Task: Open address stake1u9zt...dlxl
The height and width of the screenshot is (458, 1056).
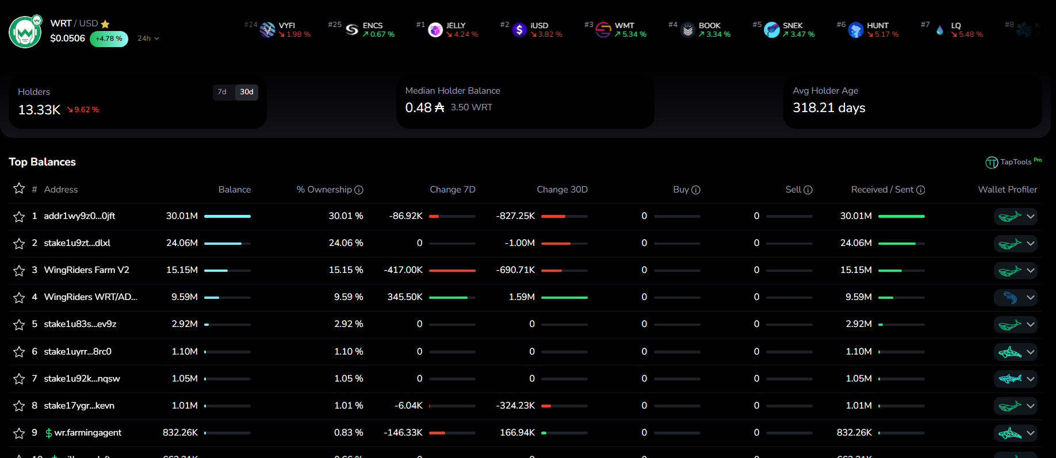Action: coord(77,243)
